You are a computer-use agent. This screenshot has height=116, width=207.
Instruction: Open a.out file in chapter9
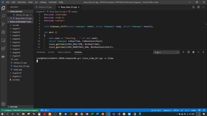click(x=16, y=59)
